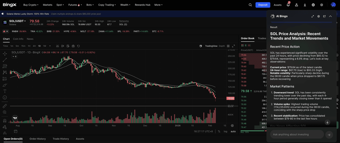Toggle log scale on chart
Viewport: 340px width, 143px height.
coord(226,131)
